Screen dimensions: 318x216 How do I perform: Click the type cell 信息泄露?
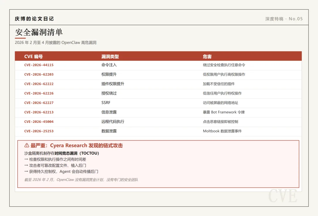pos(109,112)
